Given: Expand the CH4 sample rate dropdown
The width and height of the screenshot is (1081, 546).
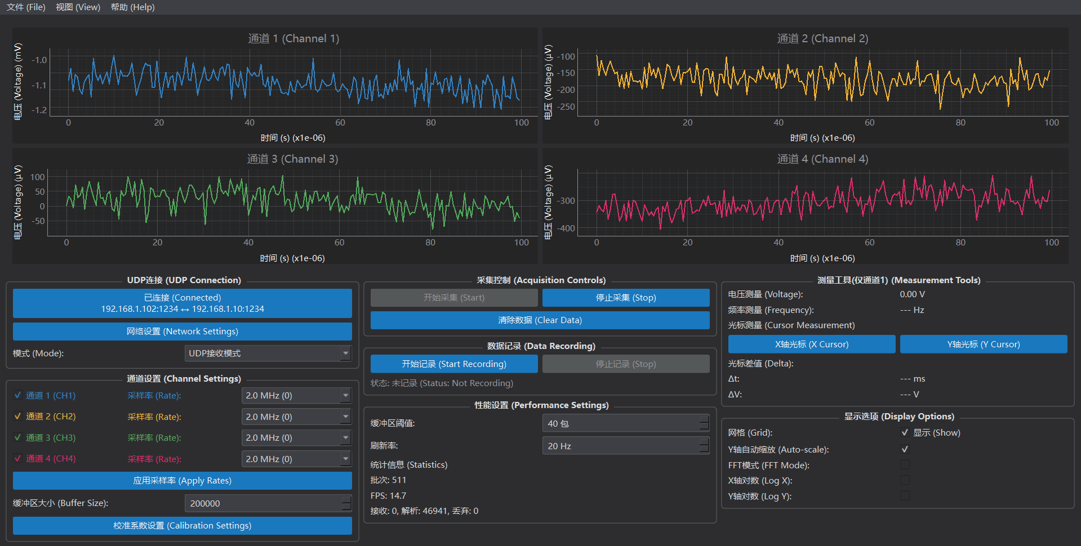Looking at the screenshot, I should click(x=296, y=459).
